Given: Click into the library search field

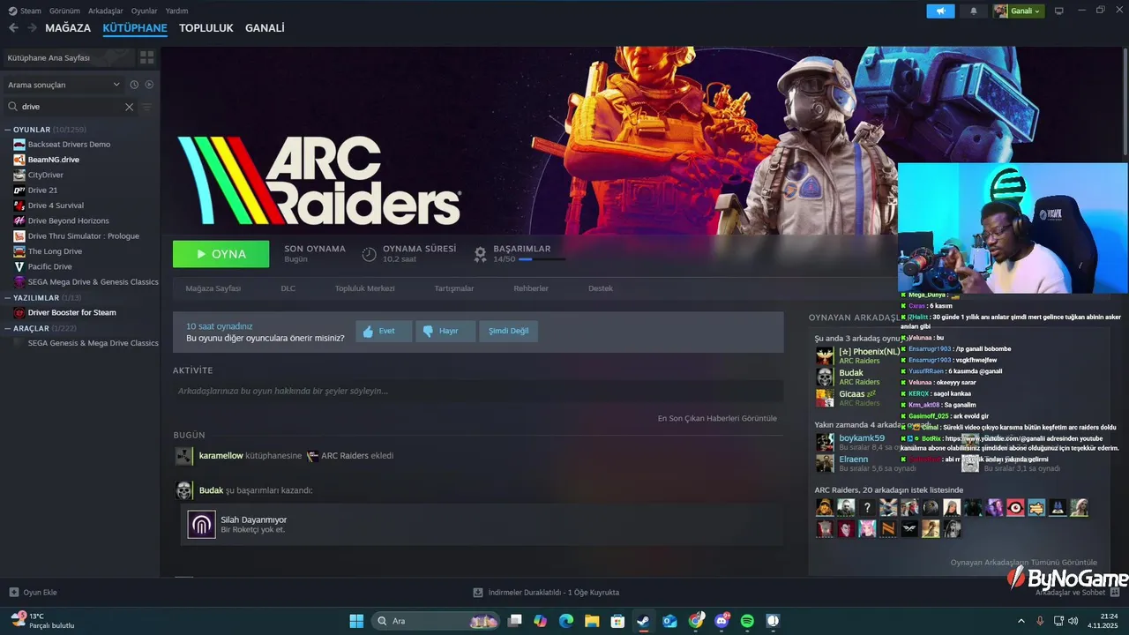Looking at the screenshot, I should click(71, 107).
